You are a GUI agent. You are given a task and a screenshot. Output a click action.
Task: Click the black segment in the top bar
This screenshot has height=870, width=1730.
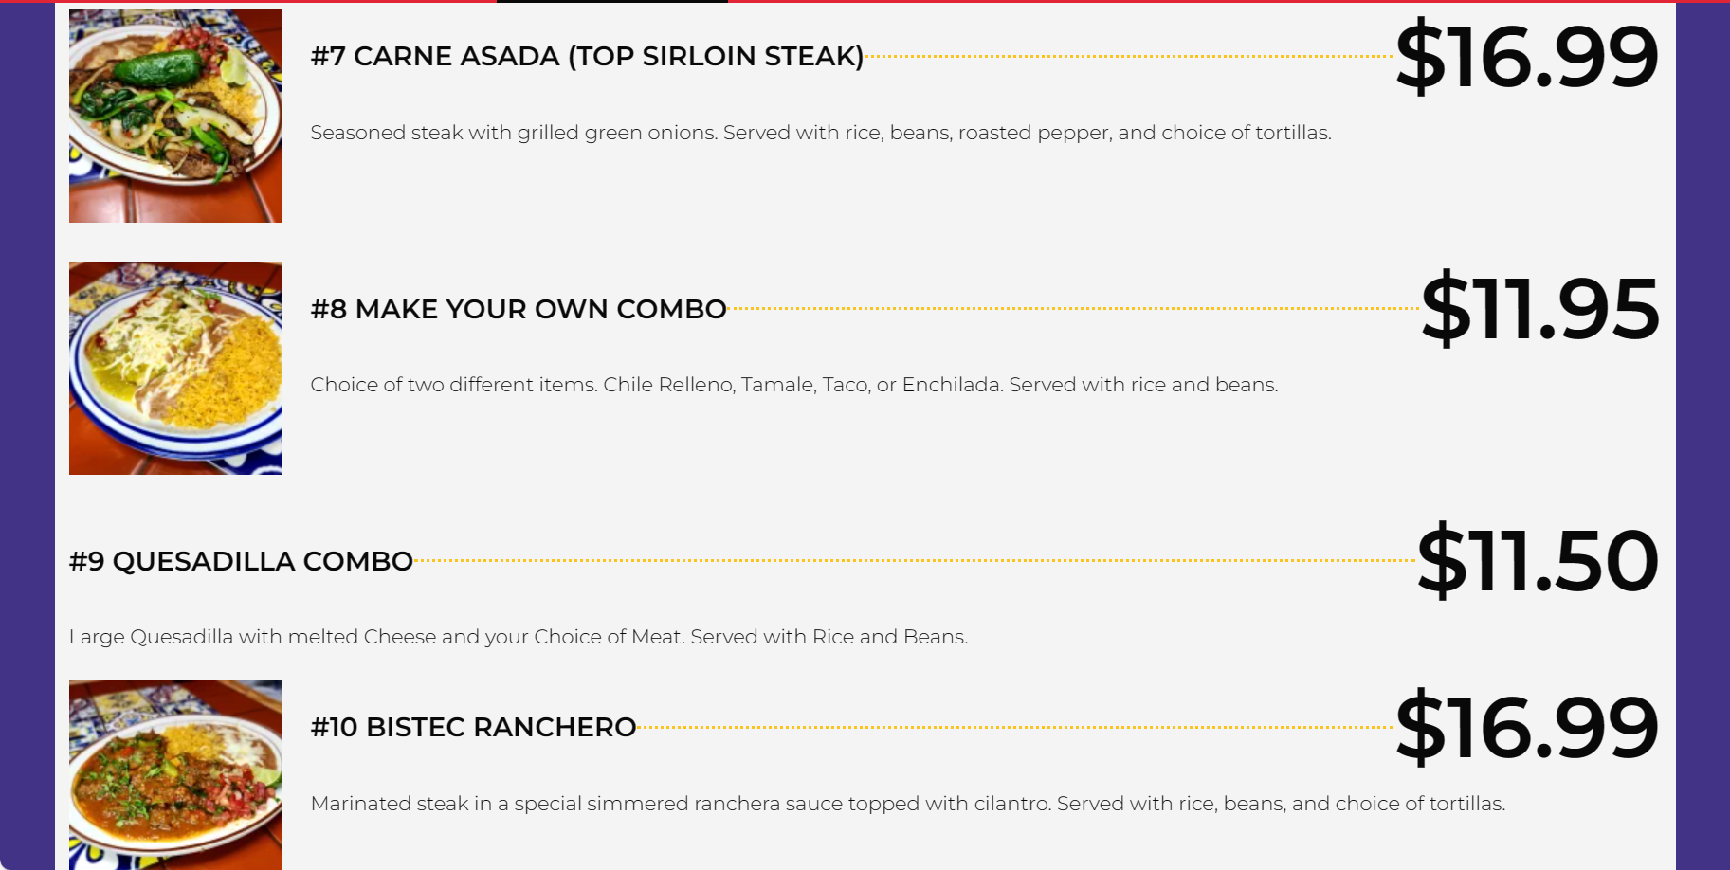[x=611, y=1]
